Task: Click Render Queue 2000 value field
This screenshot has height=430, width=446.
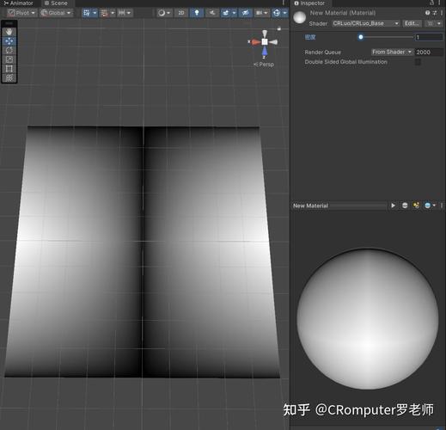Action: (x=429, y=52)
